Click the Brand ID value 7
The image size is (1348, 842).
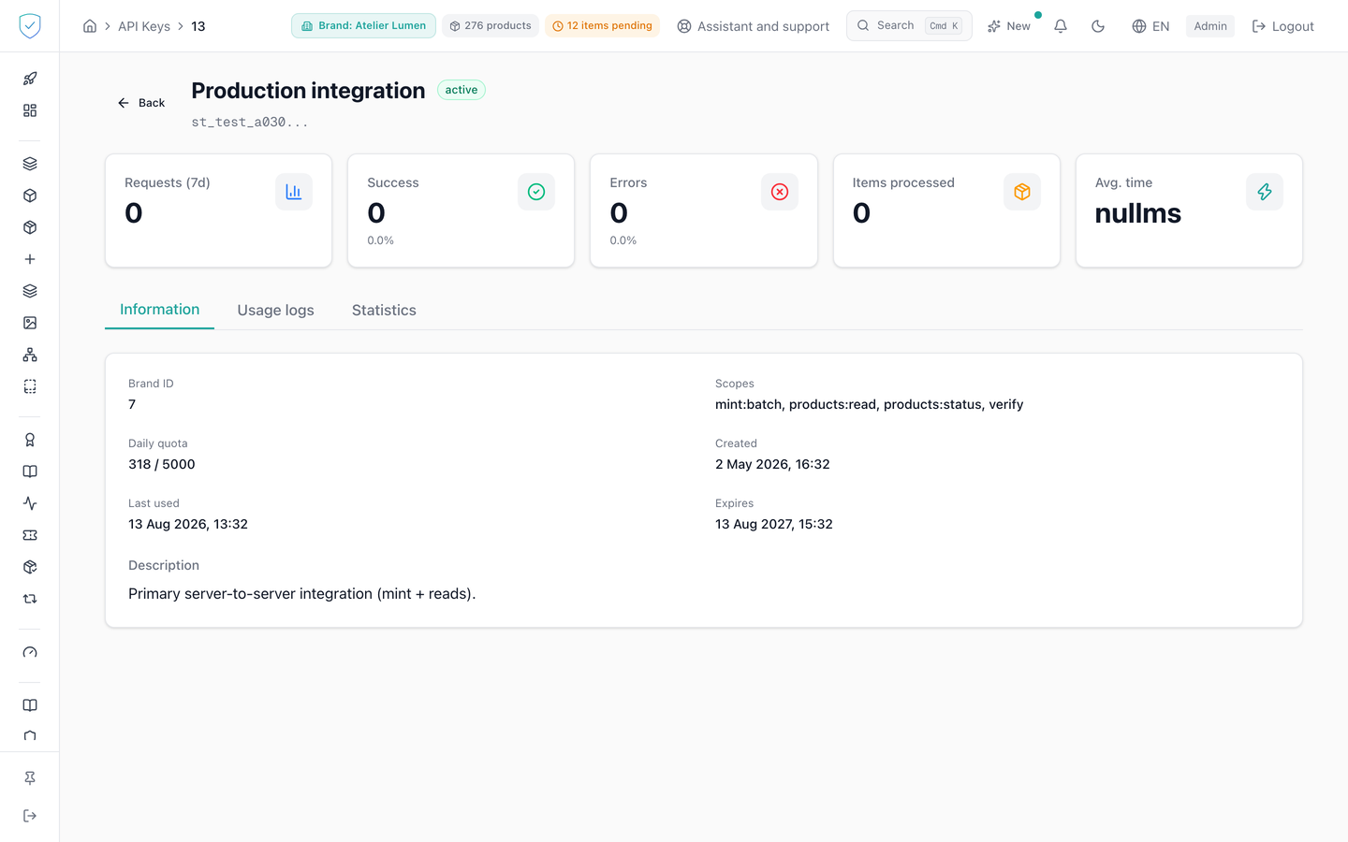tap(132, 404)
